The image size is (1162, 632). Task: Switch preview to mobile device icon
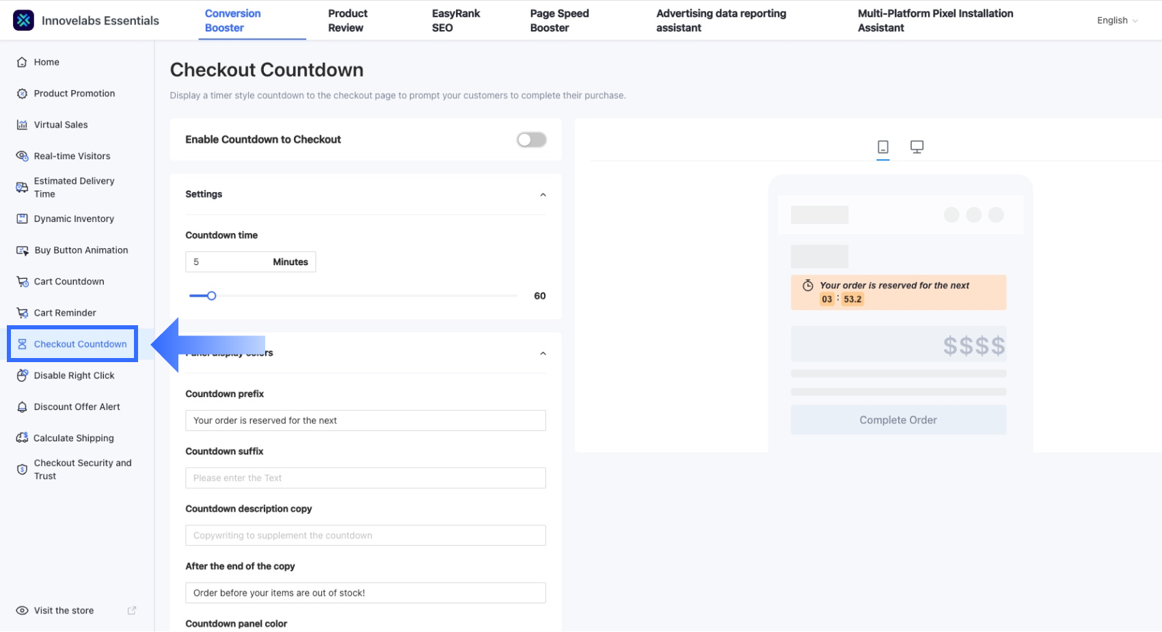882,147
